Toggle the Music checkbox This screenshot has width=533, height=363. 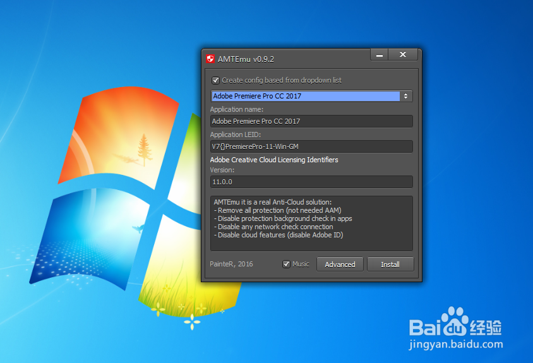click(286, 264)
